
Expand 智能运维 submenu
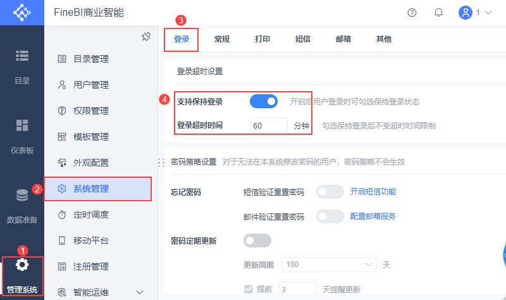(140, 292)
